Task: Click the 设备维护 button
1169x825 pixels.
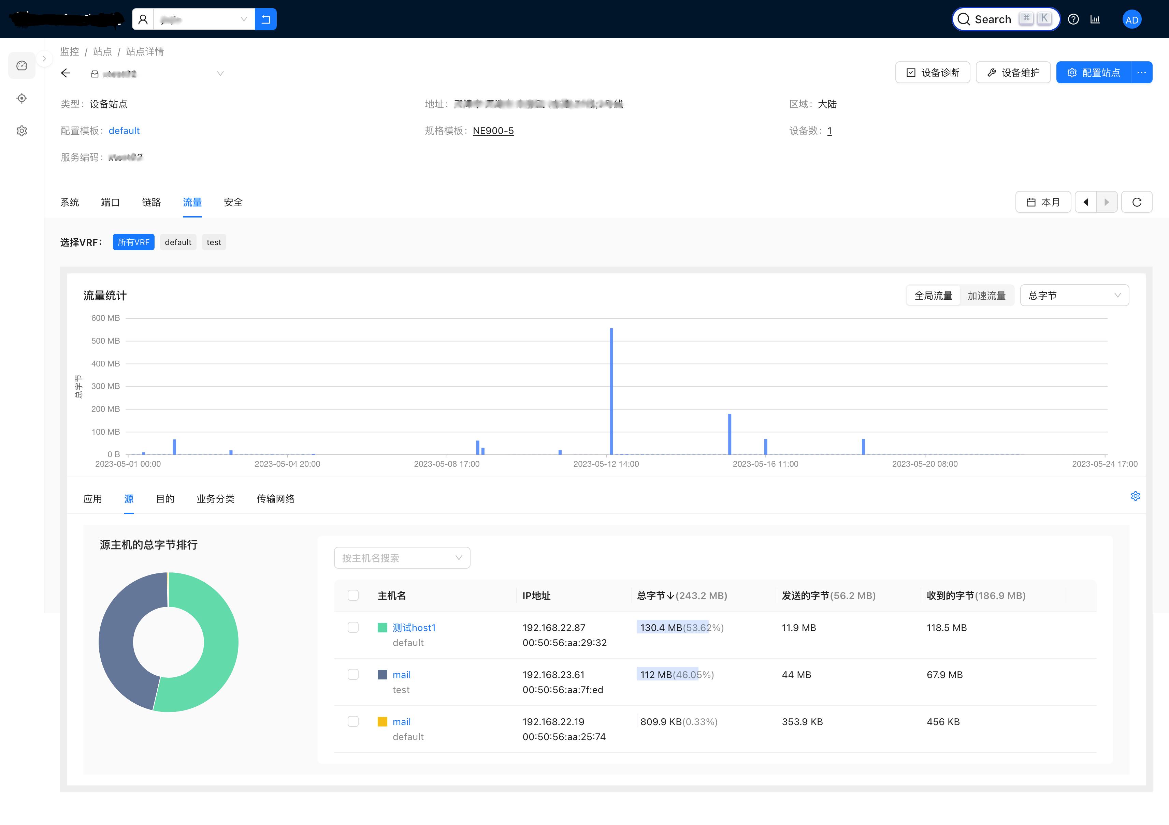Action: [x=1013, y=73]
